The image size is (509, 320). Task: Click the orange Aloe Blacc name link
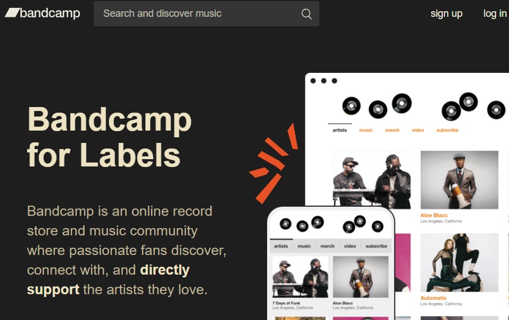pos(434,215)
